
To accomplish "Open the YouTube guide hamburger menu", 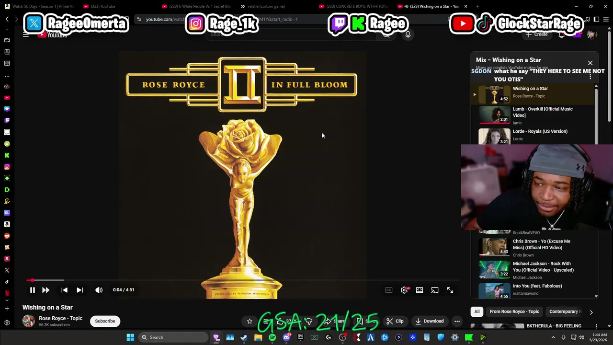I will (26, 34).
